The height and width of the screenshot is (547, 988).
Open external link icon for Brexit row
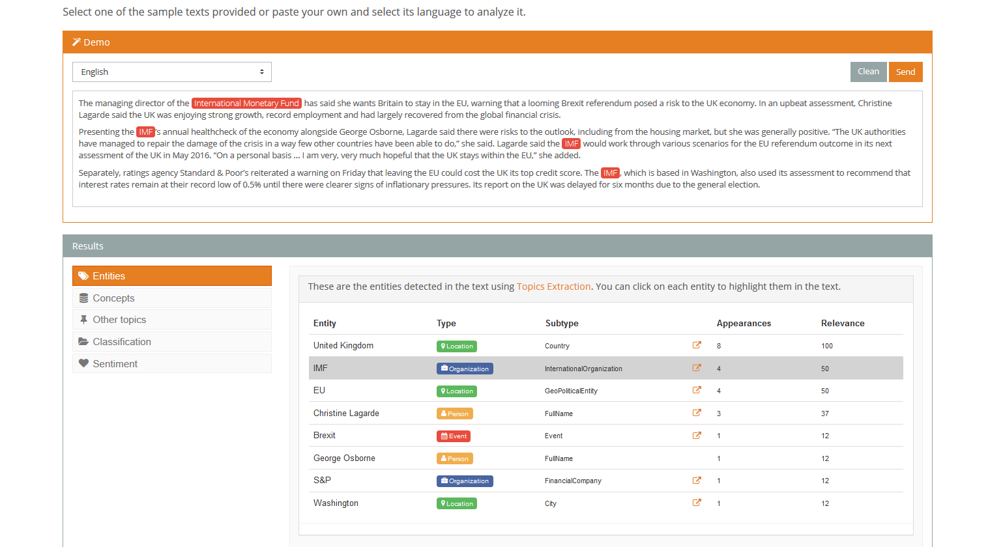(x=697, y=435)
